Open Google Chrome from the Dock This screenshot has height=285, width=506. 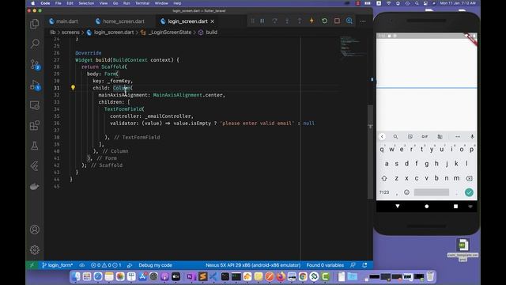[303, 276]
